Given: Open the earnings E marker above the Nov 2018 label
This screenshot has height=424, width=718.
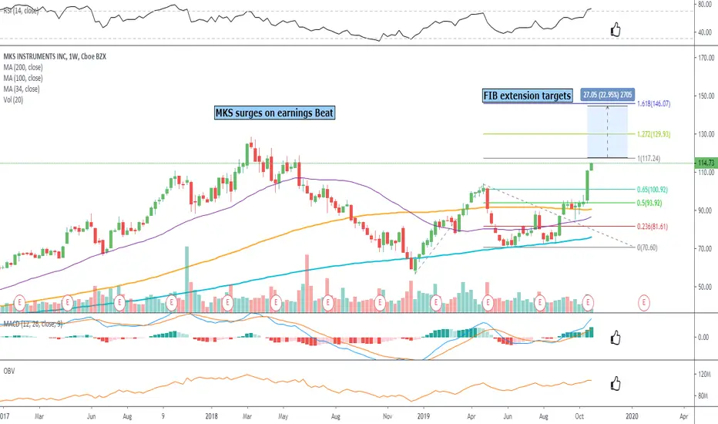Looking at the screenshot, I should coord(380,302).
